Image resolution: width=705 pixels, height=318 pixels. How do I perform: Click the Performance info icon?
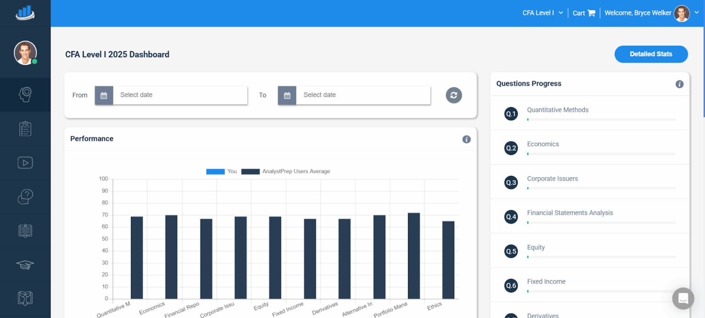click(x=466, y=139)
